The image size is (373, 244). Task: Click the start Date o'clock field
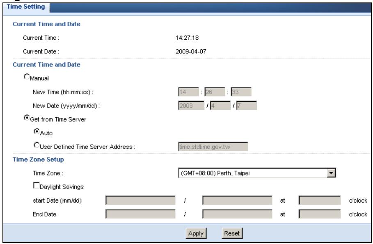coord(320,201)
